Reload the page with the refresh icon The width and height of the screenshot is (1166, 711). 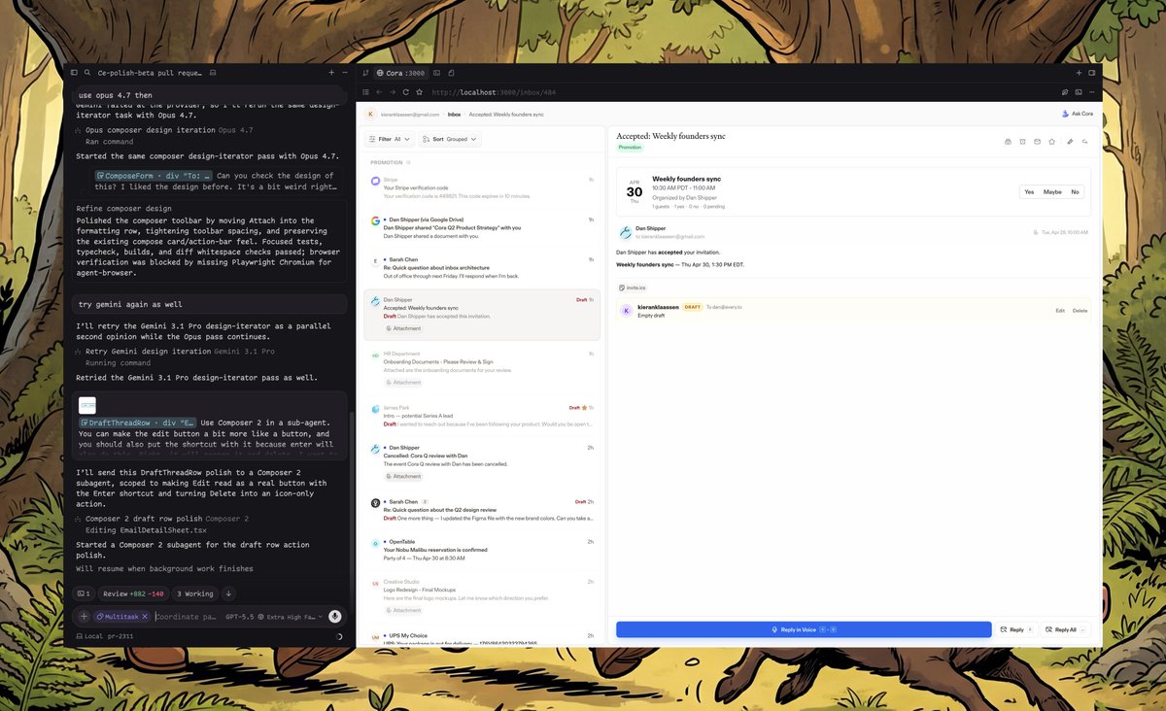406,92
